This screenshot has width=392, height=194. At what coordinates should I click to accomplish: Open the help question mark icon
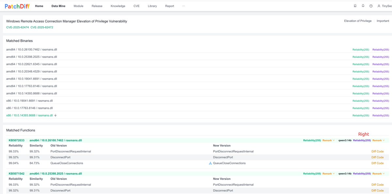click(371, 6)
